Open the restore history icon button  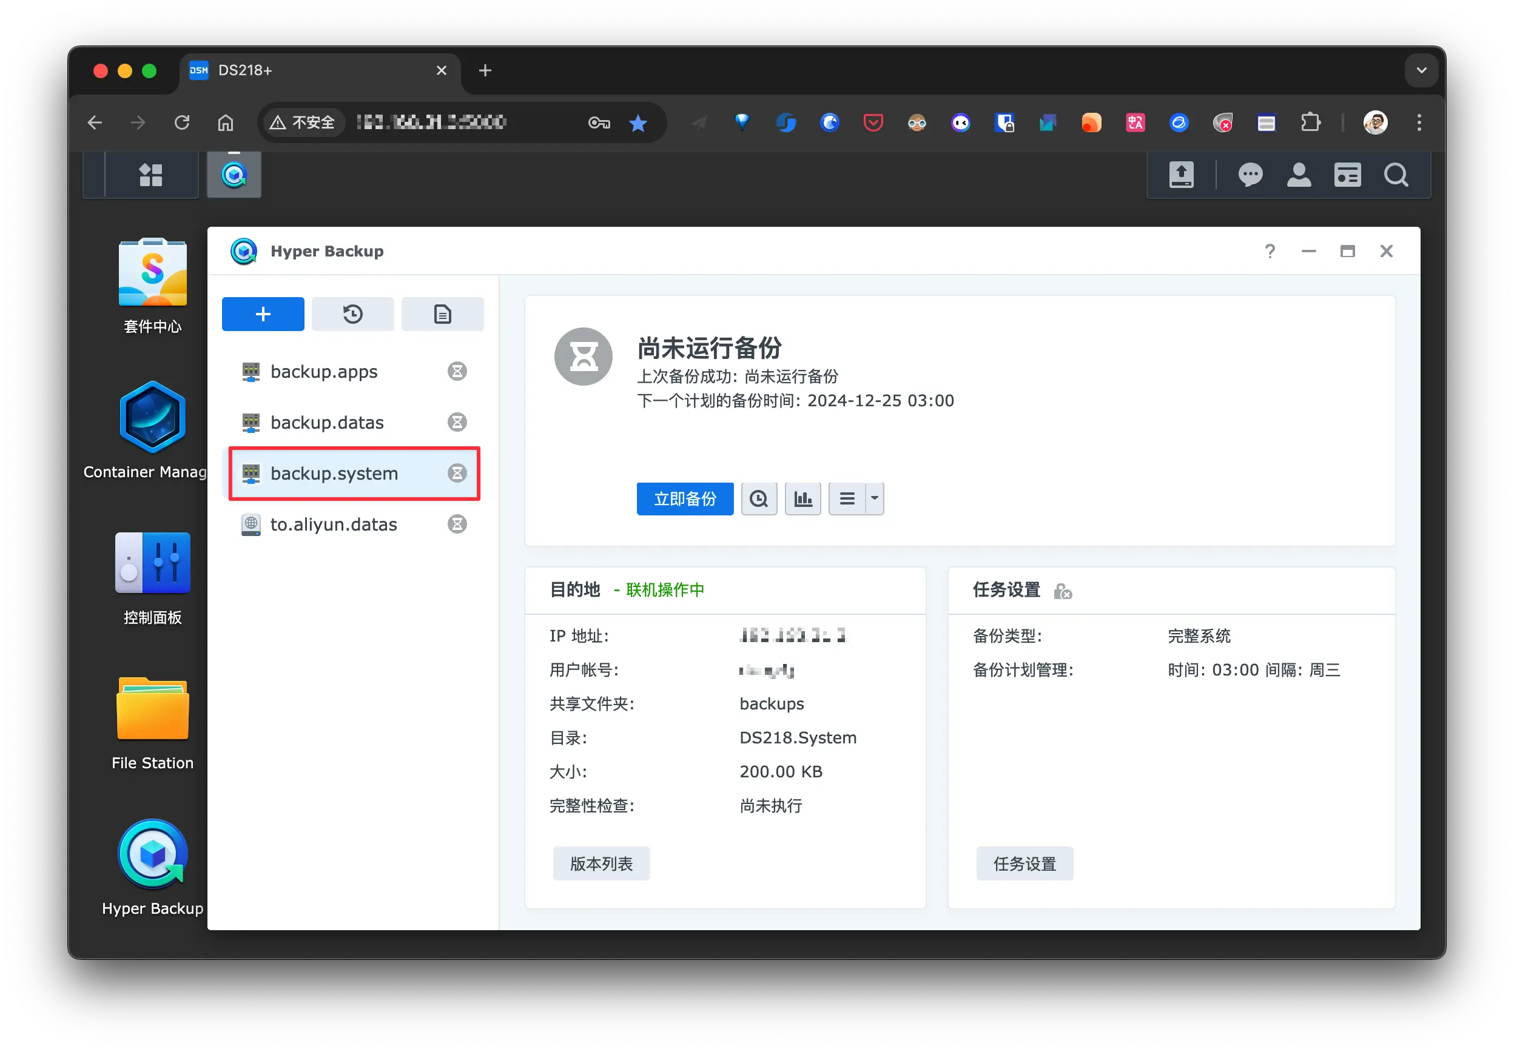click(x=352, y=314)
